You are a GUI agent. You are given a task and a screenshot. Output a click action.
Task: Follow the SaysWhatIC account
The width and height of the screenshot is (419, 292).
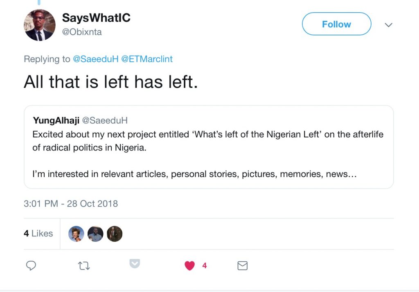336,25
